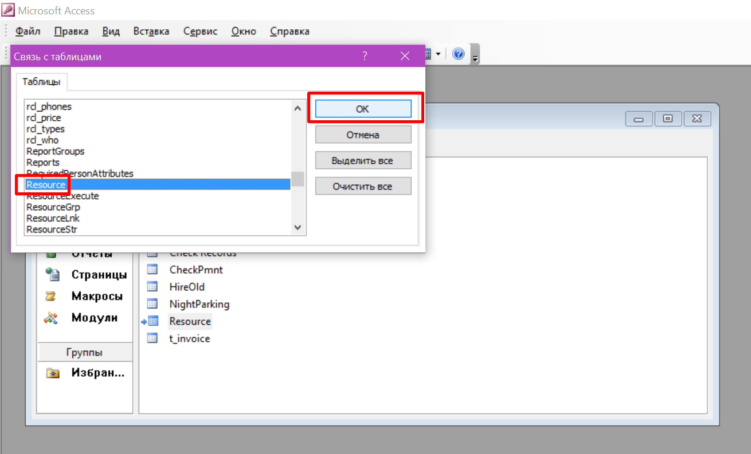Open the toolbar options arrow
Image resolution: width=751 pixels, height=454 pixels.
pyautogui.click(x=475, y=56)
